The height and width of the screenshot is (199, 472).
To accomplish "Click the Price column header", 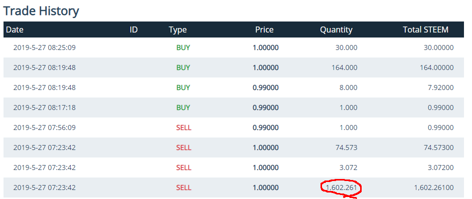I will click(264, 29).
